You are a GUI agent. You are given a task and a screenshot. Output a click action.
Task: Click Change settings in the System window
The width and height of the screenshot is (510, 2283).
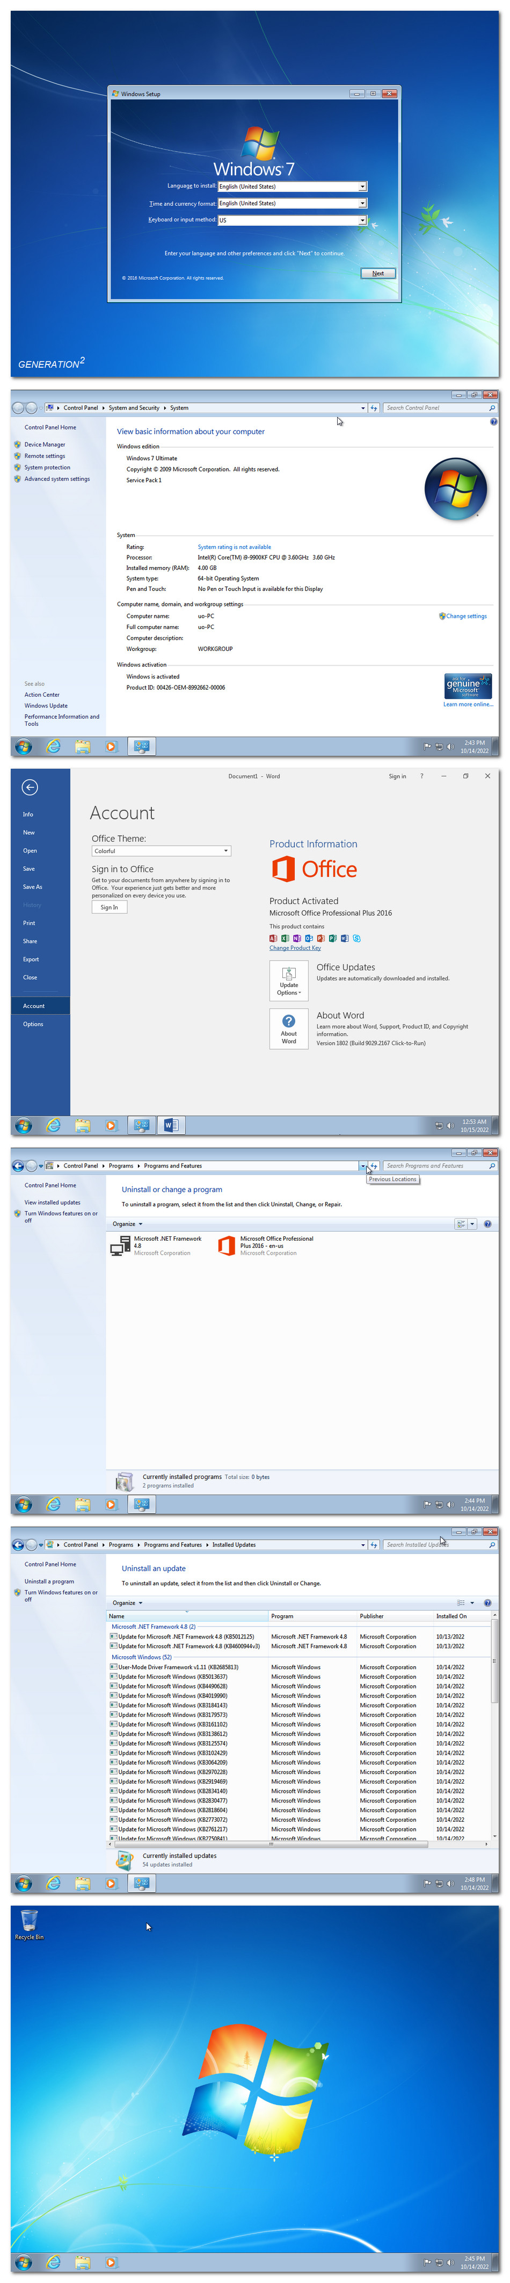tap(466, 616)
